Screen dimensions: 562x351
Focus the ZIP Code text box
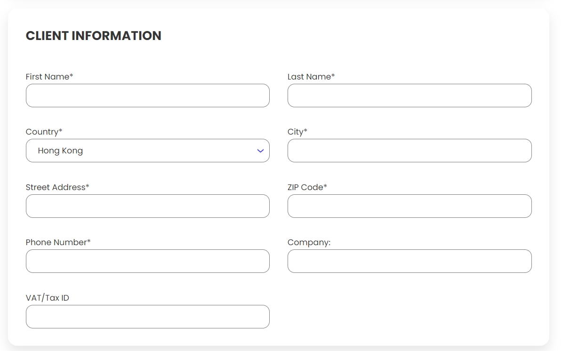click(x=409, y=206)
